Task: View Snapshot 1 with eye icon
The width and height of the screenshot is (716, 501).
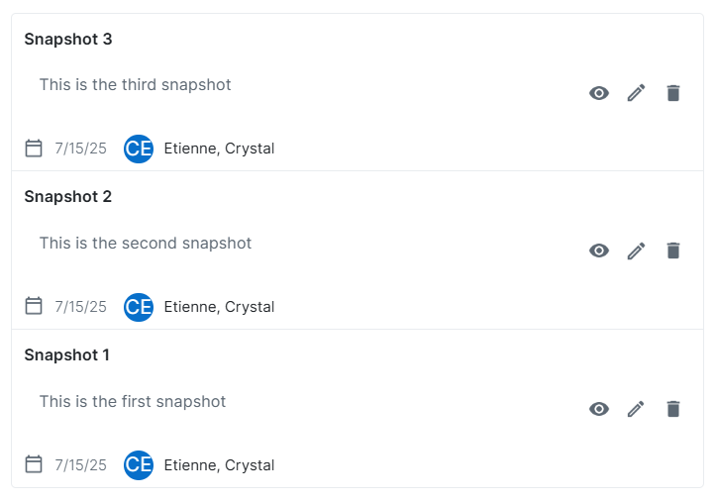Action: tap(599, 409)
